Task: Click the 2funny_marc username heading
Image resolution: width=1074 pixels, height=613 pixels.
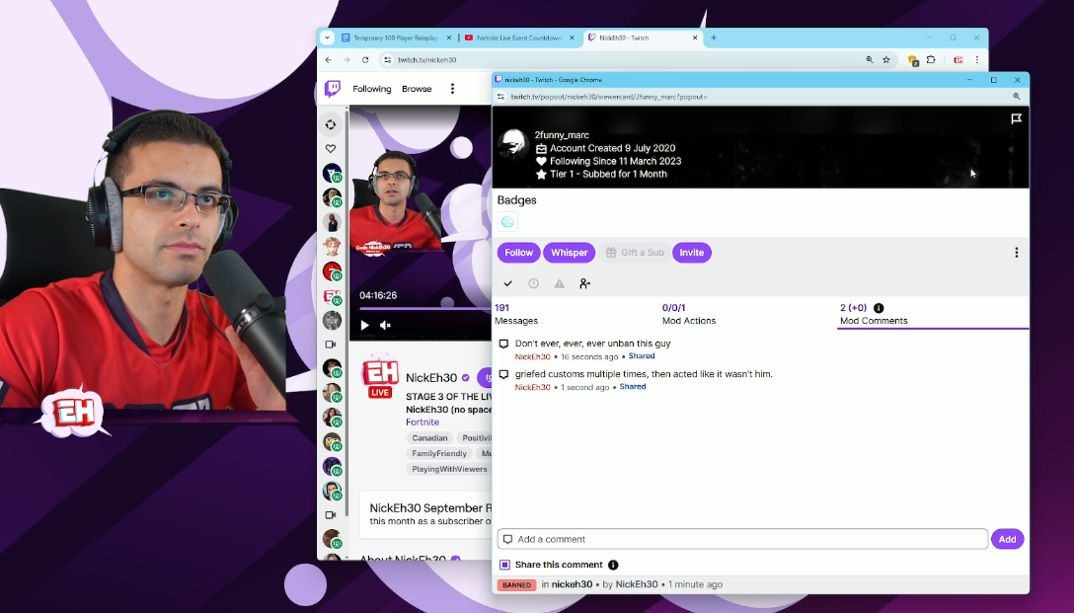Action: [562, 135]
